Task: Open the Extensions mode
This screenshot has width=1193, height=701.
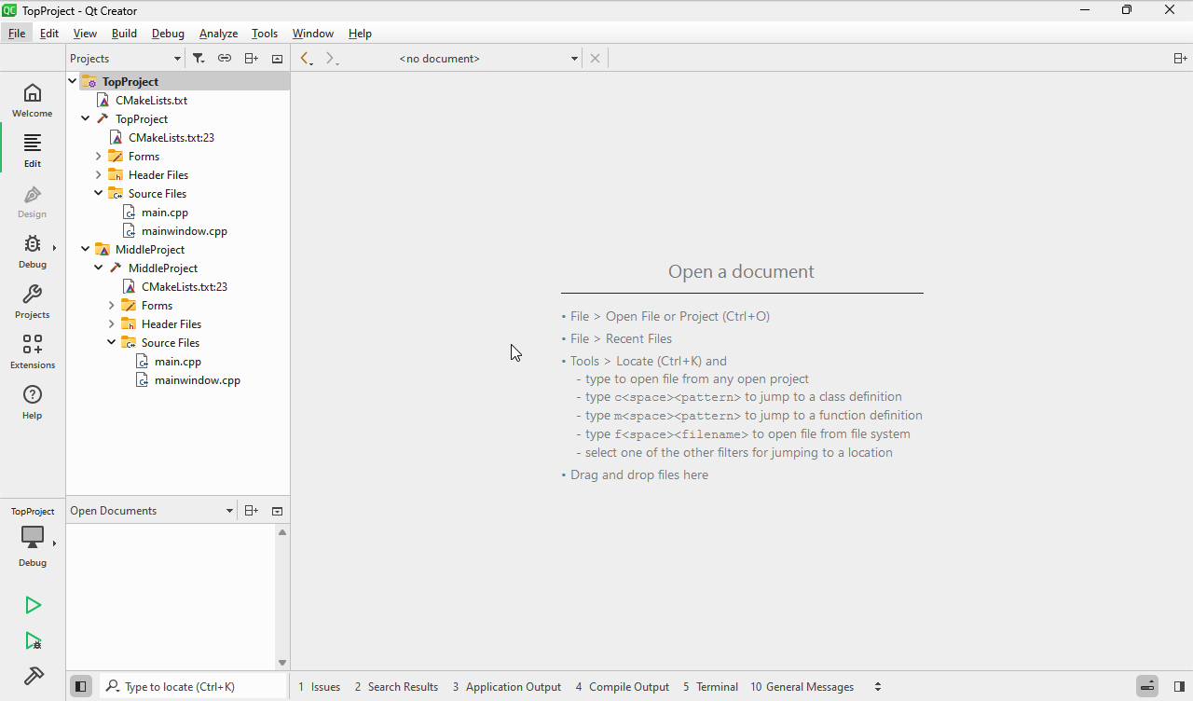Action: pos(32,351)
